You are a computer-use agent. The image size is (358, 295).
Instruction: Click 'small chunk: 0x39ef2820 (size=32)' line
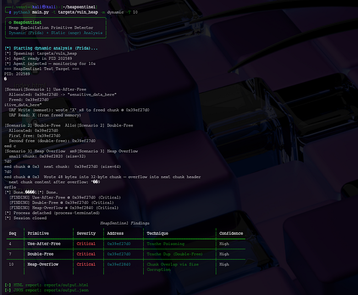[47, 156]
